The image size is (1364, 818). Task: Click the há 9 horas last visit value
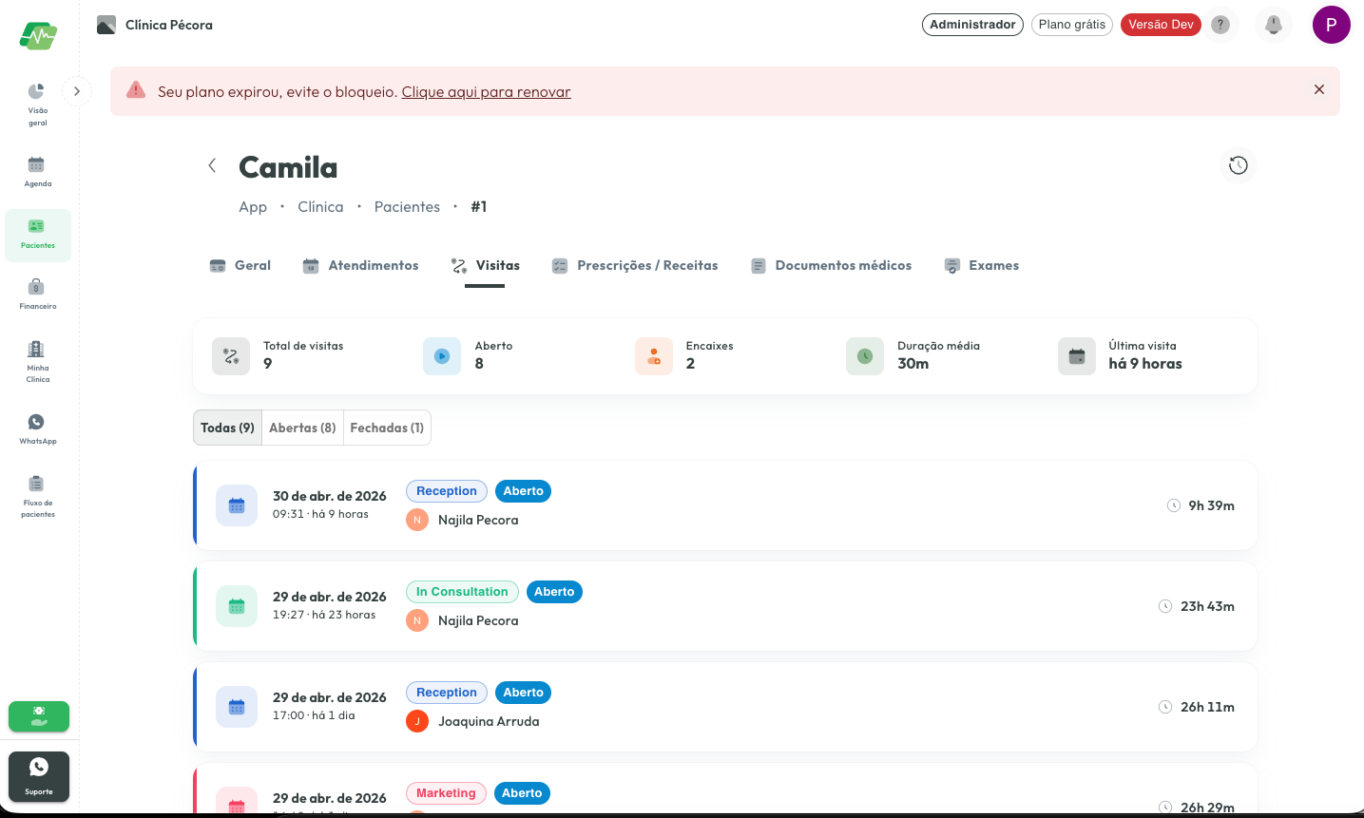(x=1145, y=364)
